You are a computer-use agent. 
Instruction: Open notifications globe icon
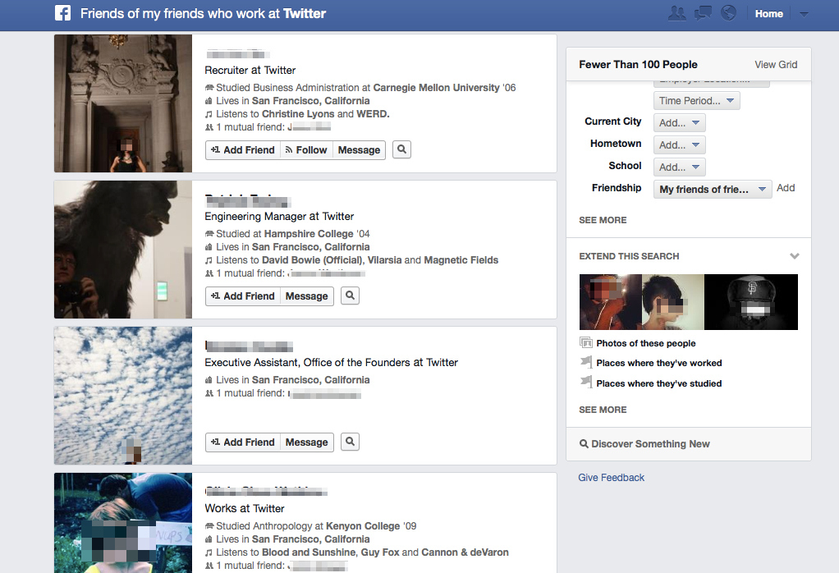point(728,13)
